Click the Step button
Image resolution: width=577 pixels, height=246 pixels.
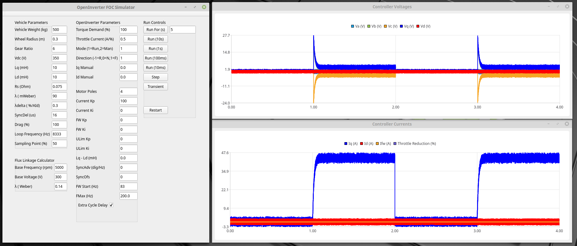[155, 77]
